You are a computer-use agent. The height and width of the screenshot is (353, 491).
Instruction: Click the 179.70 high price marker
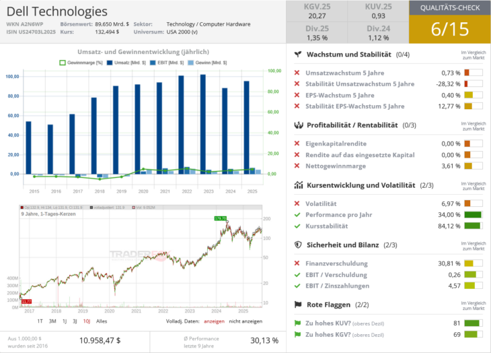[221, 218]
